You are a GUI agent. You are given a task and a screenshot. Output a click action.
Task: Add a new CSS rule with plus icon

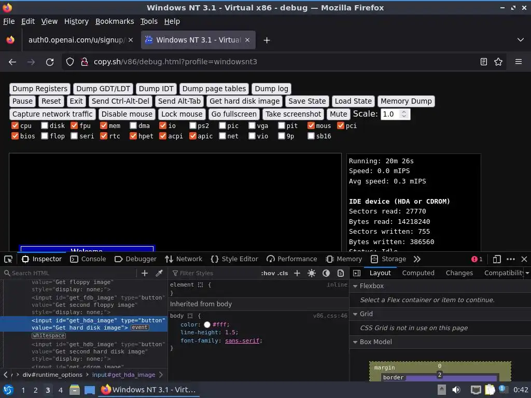tap(297, 273)
